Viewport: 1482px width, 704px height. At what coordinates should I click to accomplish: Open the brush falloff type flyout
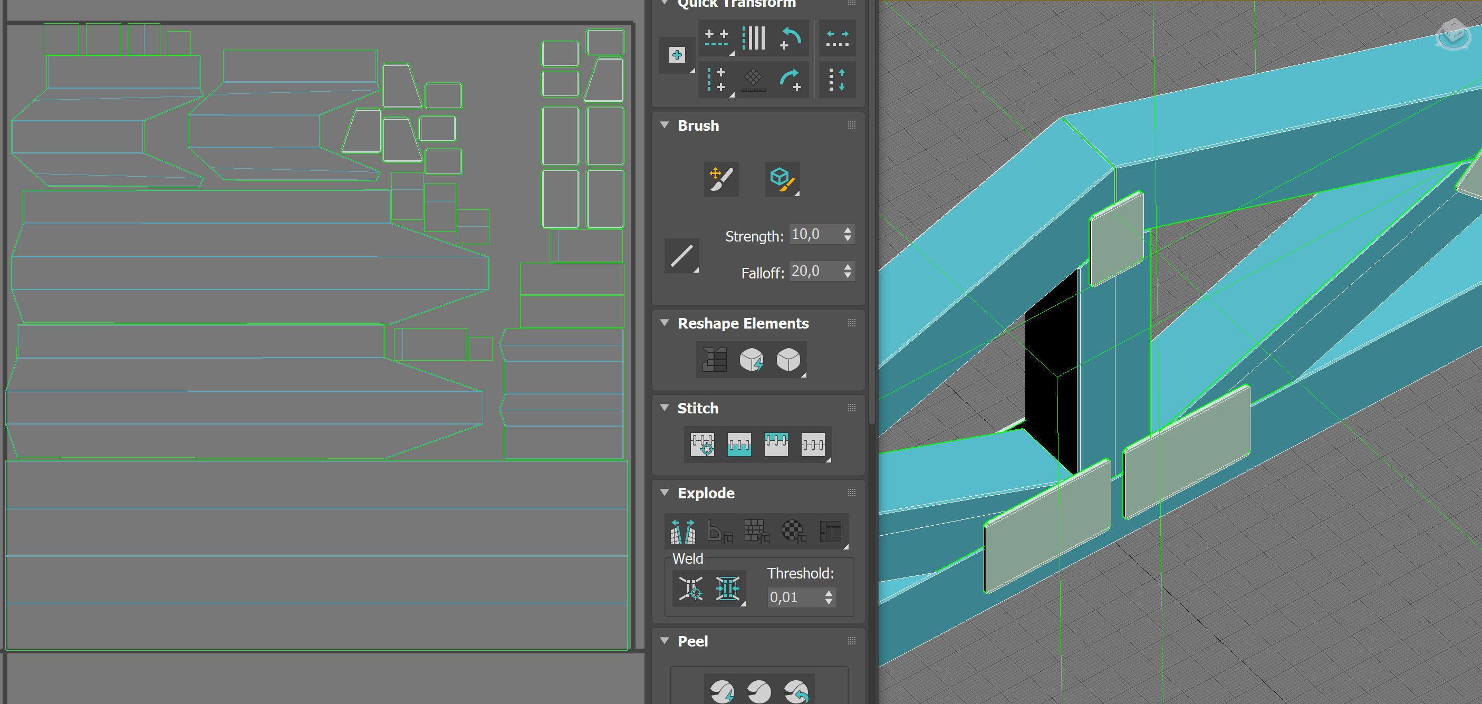(682, 256)
